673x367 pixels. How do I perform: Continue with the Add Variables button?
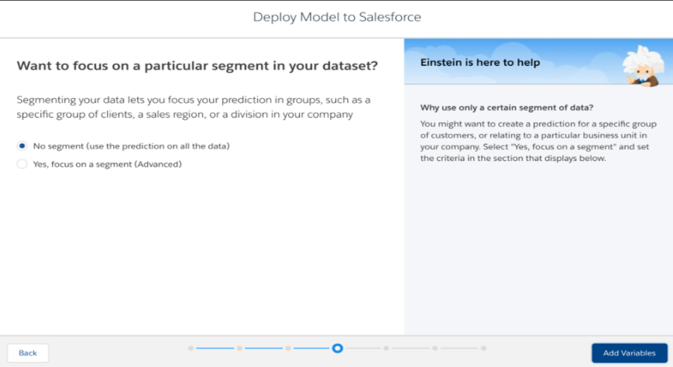(x=629, y=353)
